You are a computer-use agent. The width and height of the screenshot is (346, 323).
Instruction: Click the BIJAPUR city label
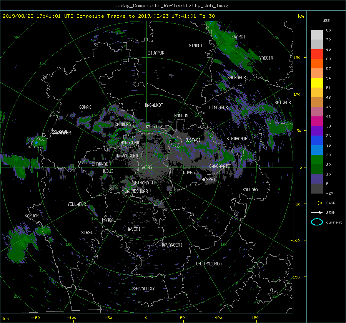point(156,53)
